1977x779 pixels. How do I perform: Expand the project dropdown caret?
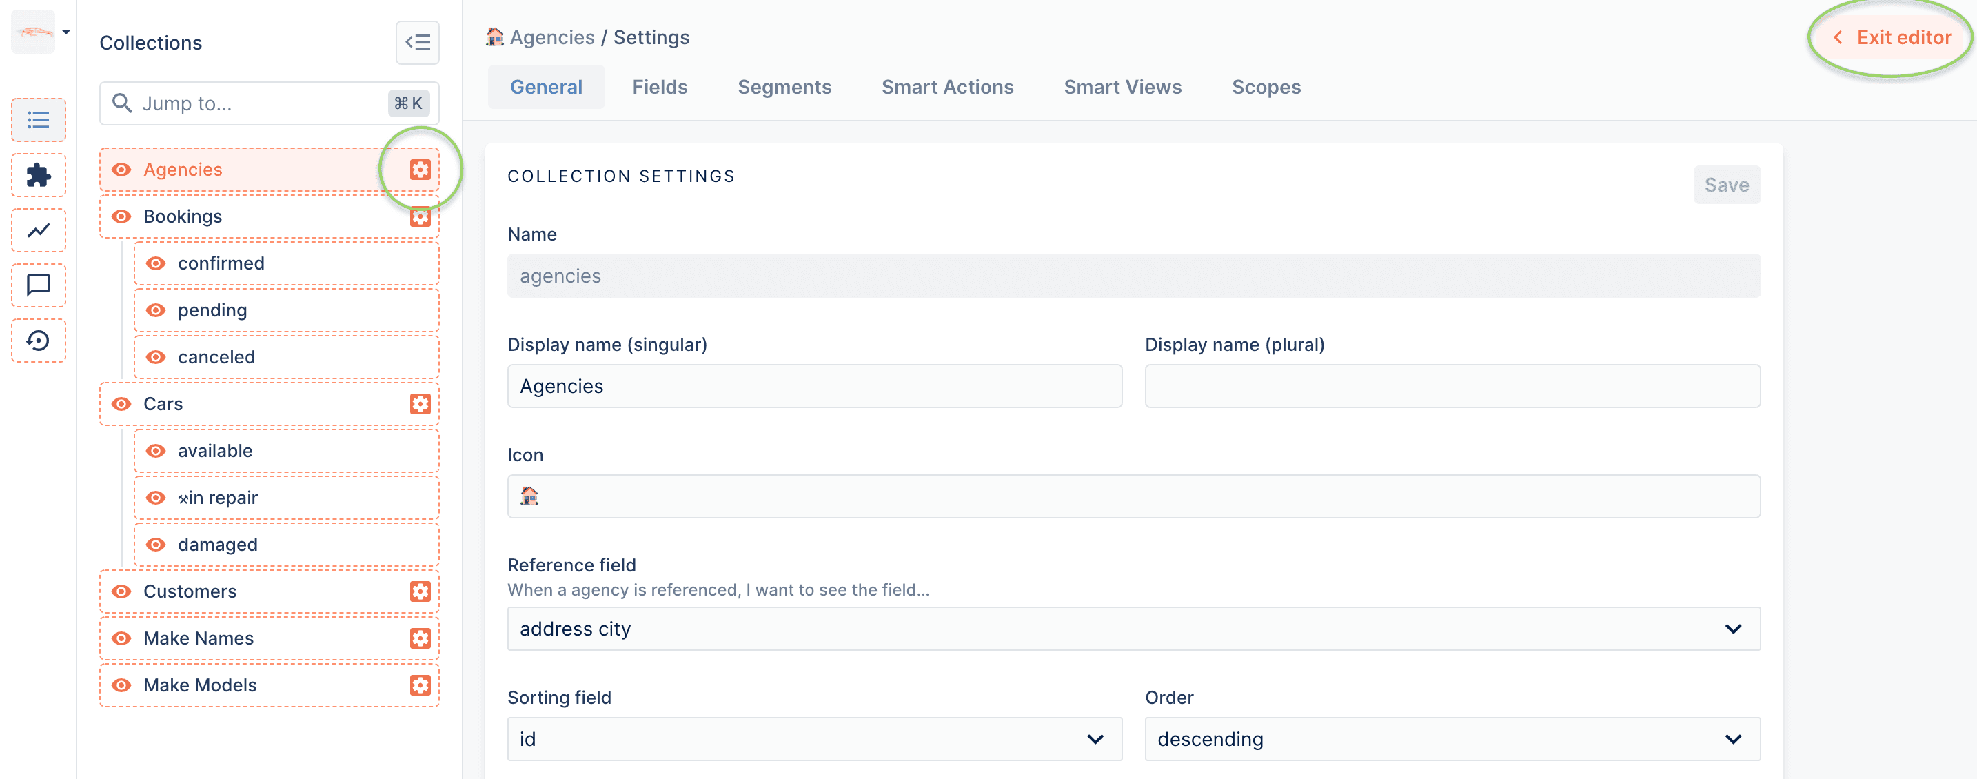pos(67,32)
